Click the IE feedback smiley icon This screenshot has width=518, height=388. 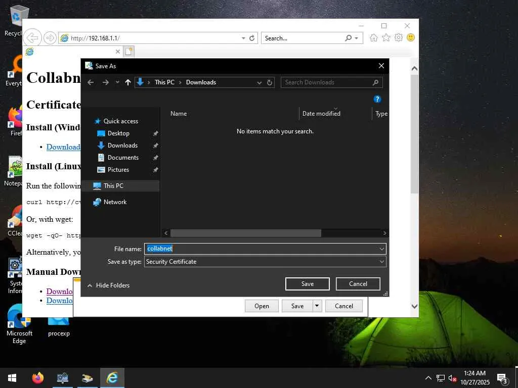click(411, 37)
